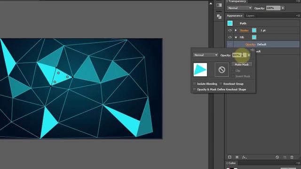Select the Transparency panel tab
The height and width of the screenshot is (169, 301).
[x=237, y=1]
